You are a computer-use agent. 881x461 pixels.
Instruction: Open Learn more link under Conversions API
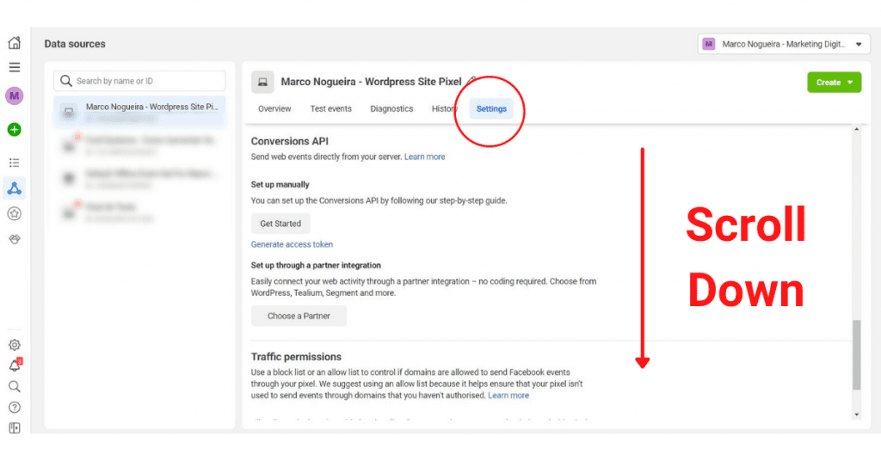425,157
